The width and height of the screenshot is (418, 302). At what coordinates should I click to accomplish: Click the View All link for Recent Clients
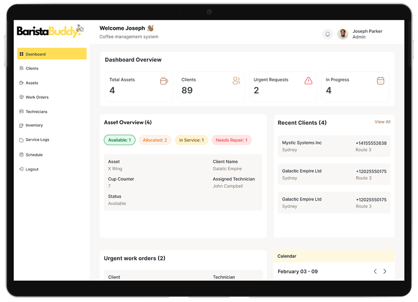pyautogui.click(x=382, y=121)
